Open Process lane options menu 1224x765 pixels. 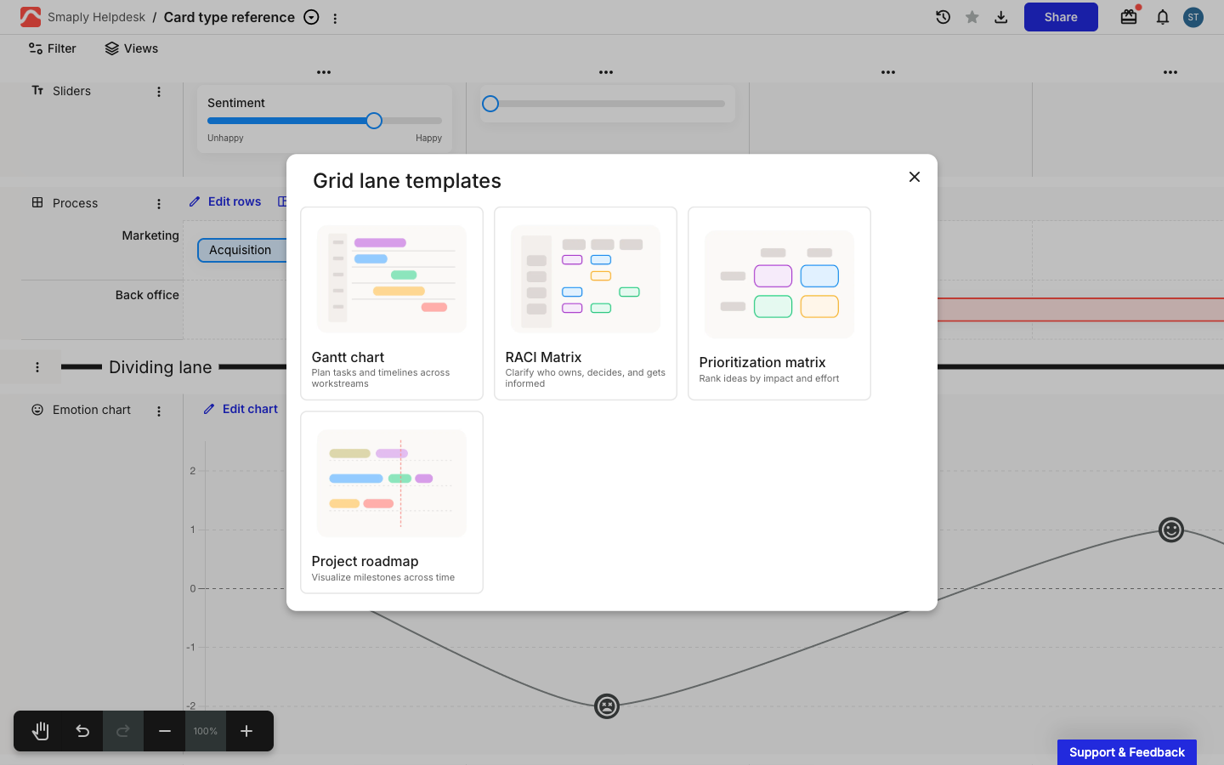tap(159, 204)
